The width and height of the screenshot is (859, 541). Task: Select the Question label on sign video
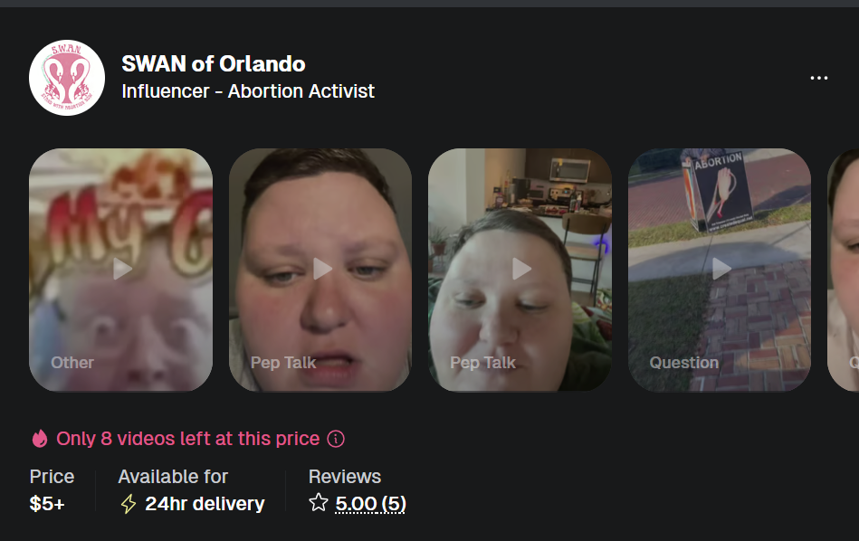pyautogui.click(x=683, y=363)
